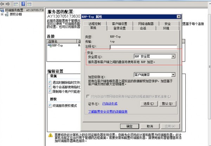Open the 加密级别 dropdown list
This screenshot has width=211, height=146.
[x=173, y=75]
